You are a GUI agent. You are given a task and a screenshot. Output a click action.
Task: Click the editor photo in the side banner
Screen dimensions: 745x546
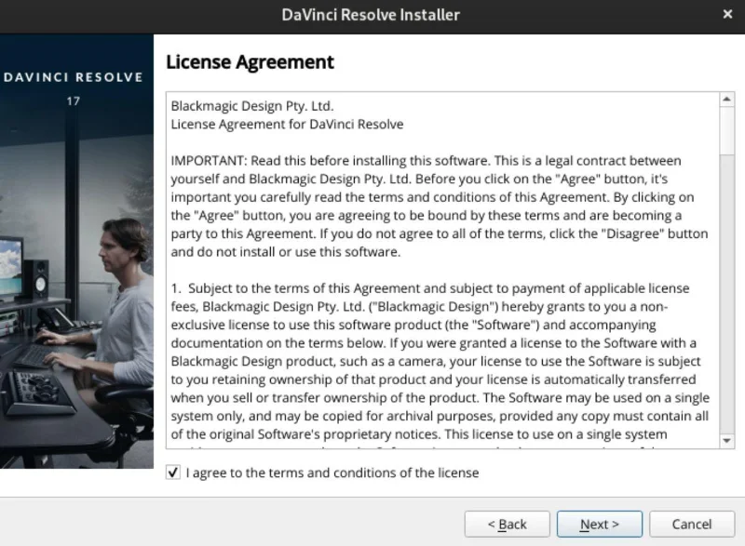click(x=76, y=303)
